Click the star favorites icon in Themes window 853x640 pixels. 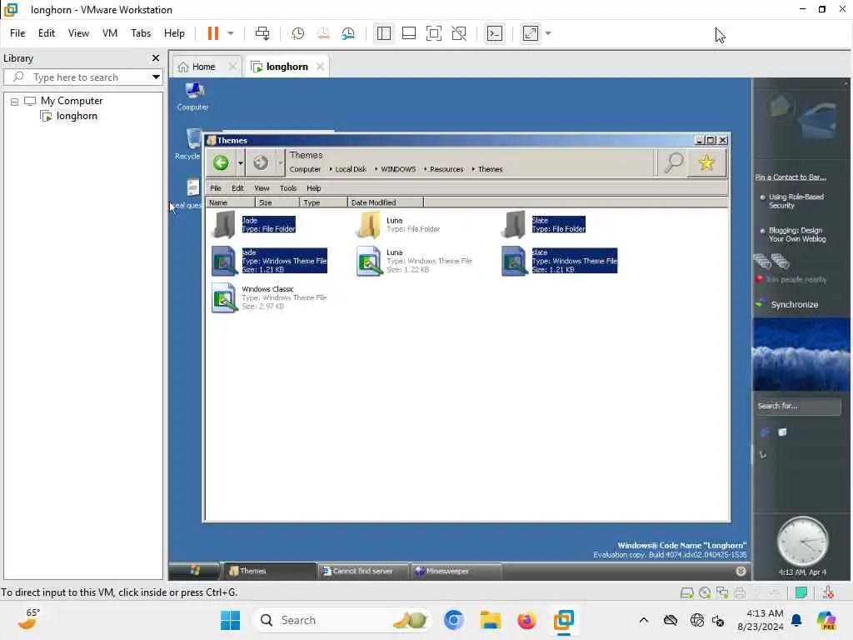click(x=706, y=162)
